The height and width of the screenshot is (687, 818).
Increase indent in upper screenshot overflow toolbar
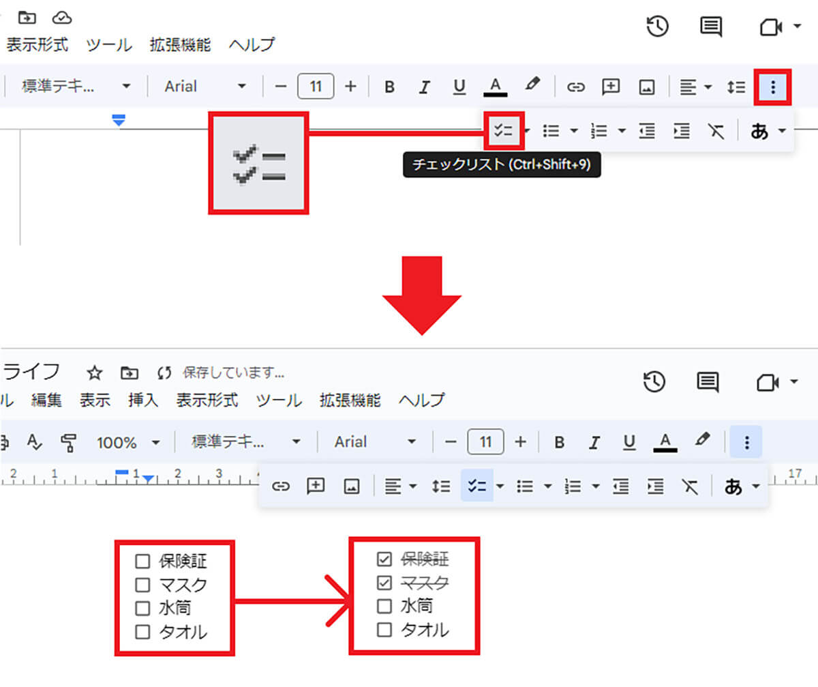click(x=681, y=131)
